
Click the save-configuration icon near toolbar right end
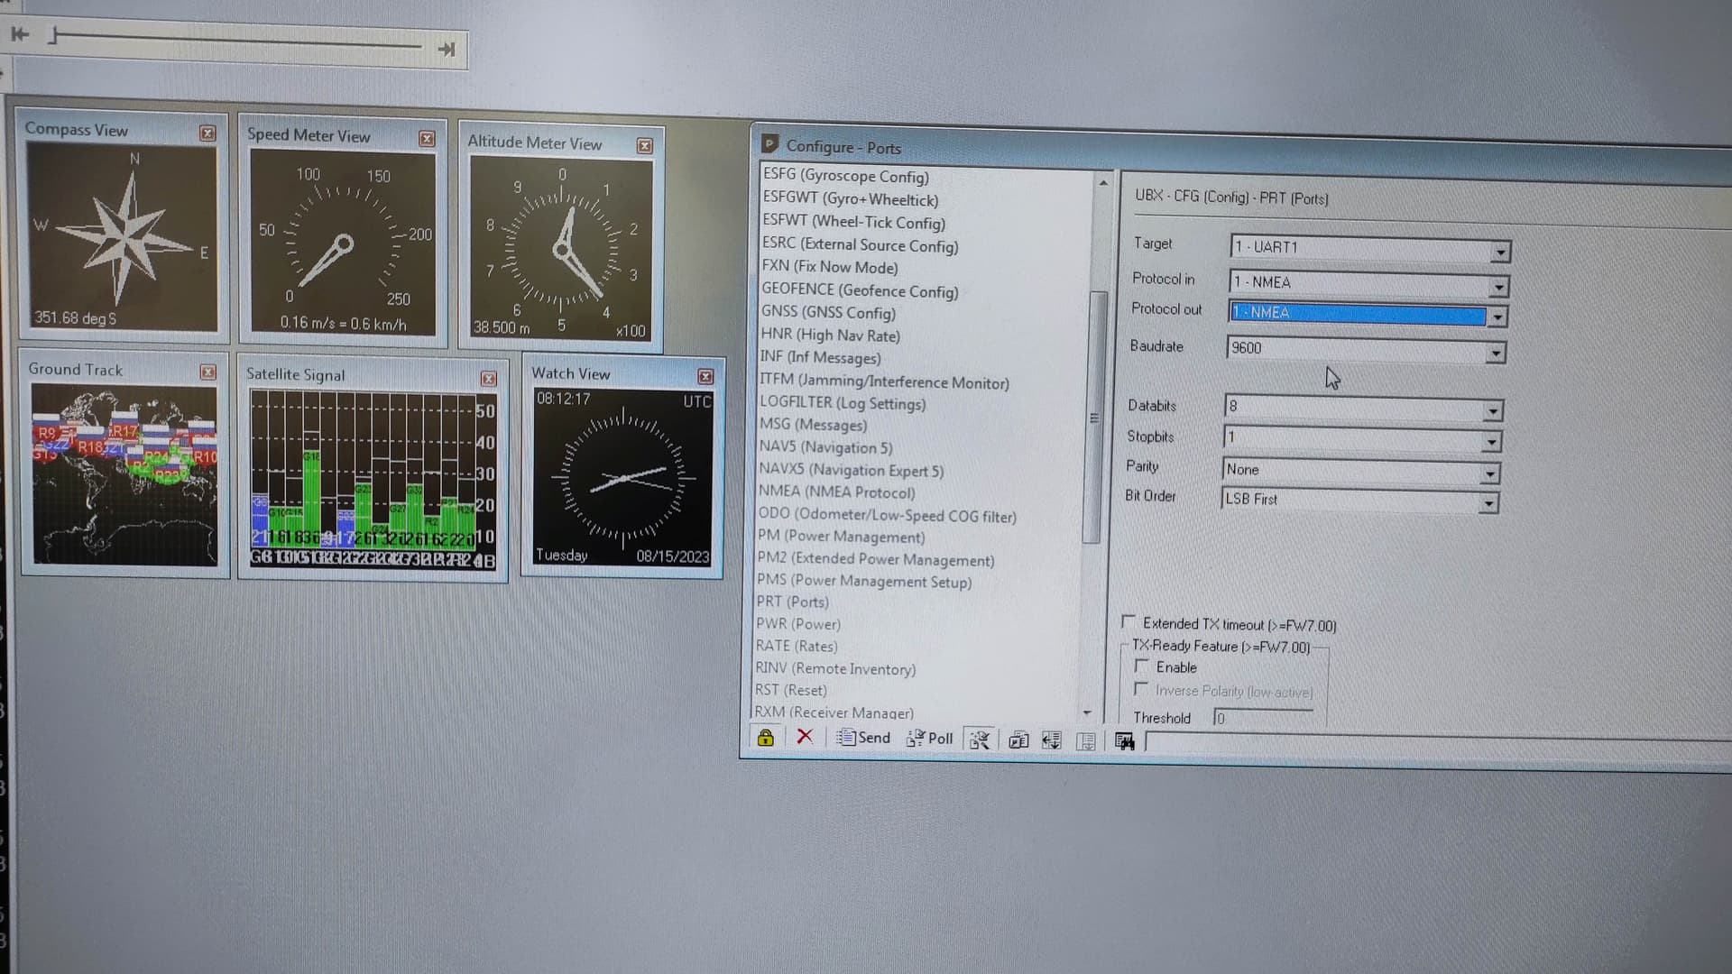click(x=1087, y=741)
